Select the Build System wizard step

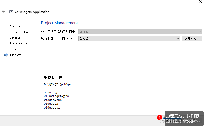19,32
